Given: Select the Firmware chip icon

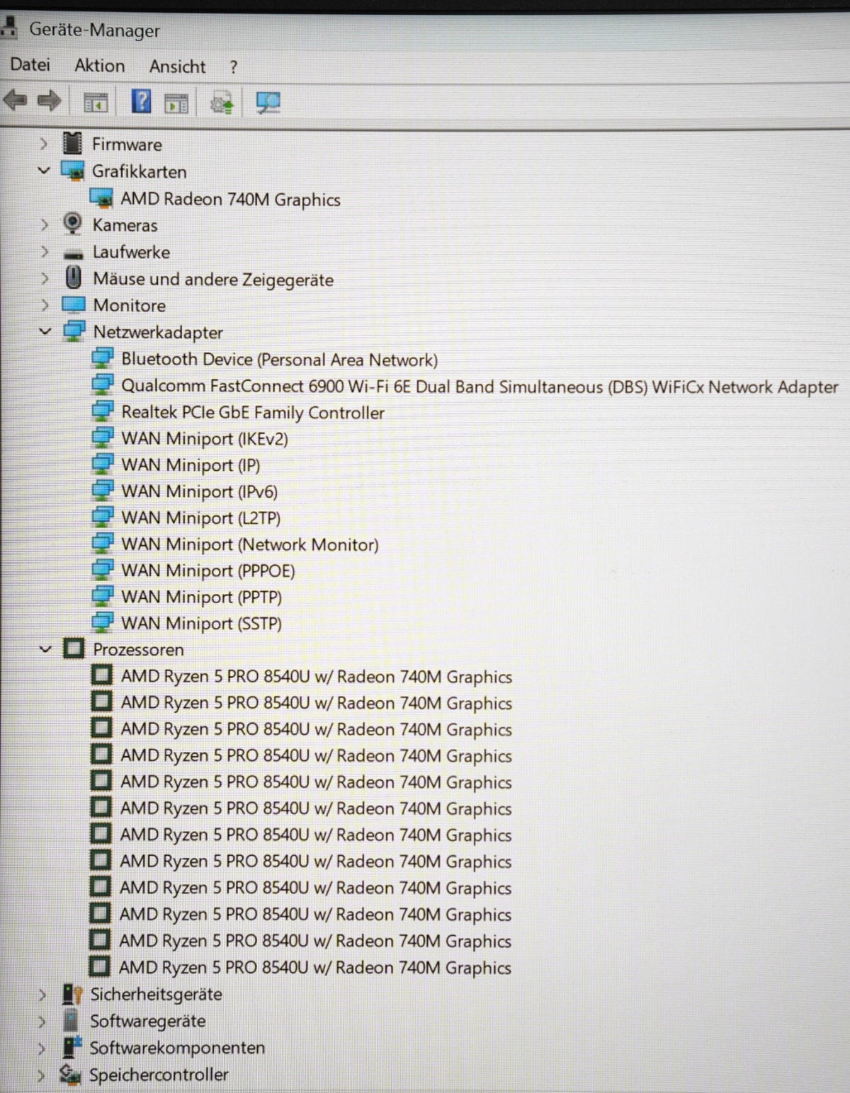Looking at the screenshot, I should [x=72, y=144].
